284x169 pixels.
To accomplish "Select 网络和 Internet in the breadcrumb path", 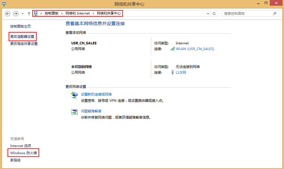I will coord(77,13).
